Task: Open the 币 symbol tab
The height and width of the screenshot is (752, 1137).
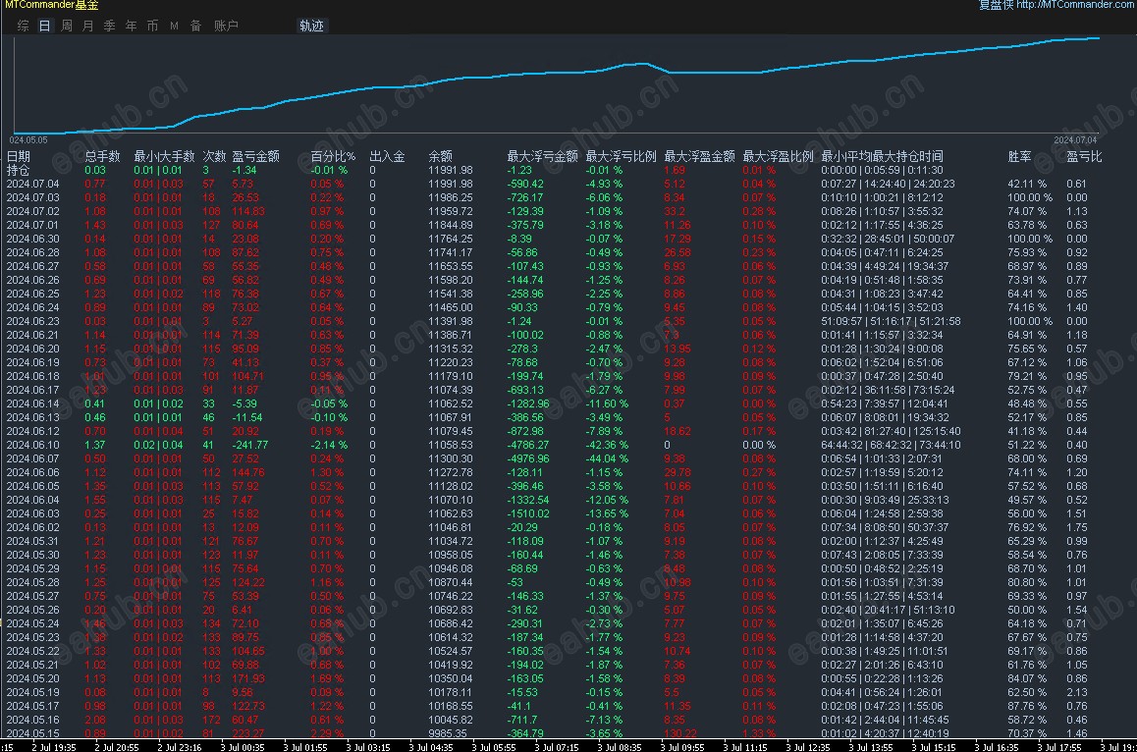Action: tap(152, 27)
